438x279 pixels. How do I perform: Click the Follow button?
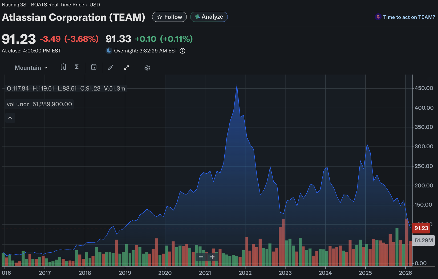coord(169,17)
